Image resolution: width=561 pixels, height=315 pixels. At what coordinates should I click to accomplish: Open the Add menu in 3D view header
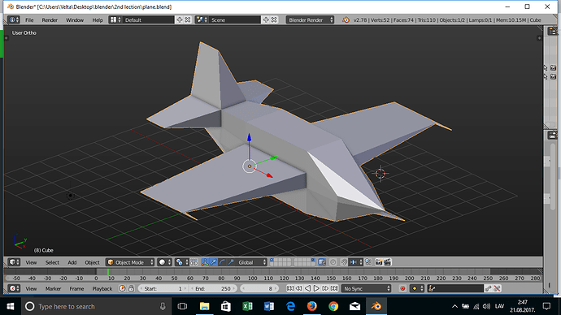pos(72,262)
